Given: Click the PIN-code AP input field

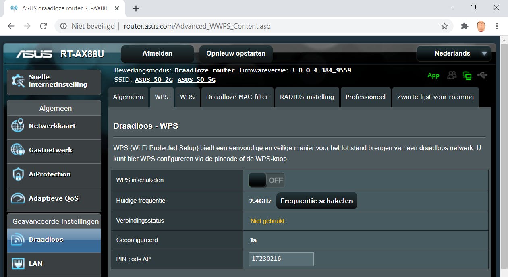Looking at the screenshot, I should point(281,259).
